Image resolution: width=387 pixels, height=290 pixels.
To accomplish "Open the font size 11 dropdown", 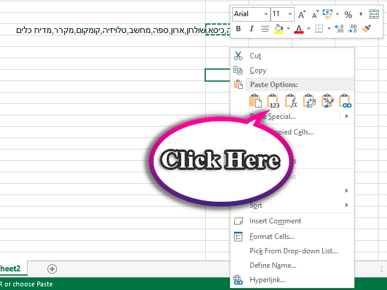I will pyautogui.click(x=290, y=14).
